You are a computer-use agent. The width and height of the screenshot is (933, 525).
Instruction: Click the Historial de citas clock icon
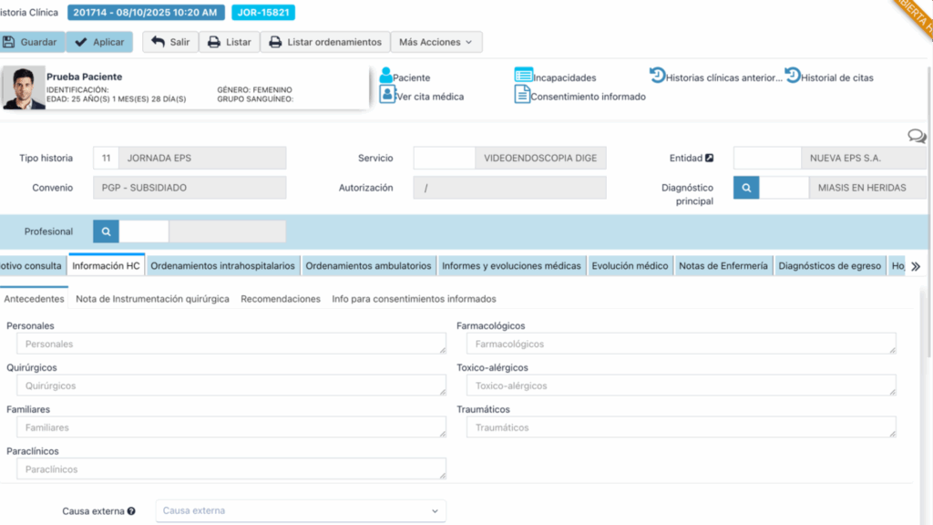coord(793,76)
